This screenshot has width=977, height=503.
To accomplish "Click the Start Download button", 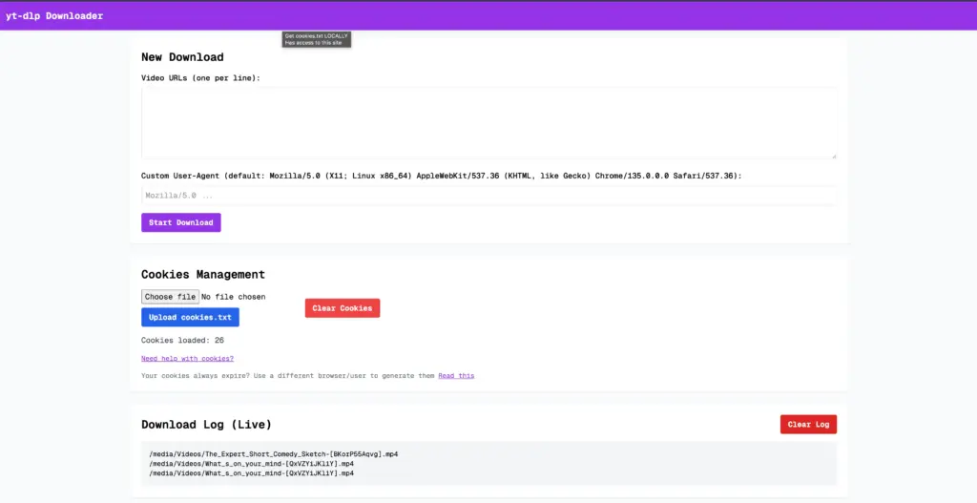I will tap(180, 222).
